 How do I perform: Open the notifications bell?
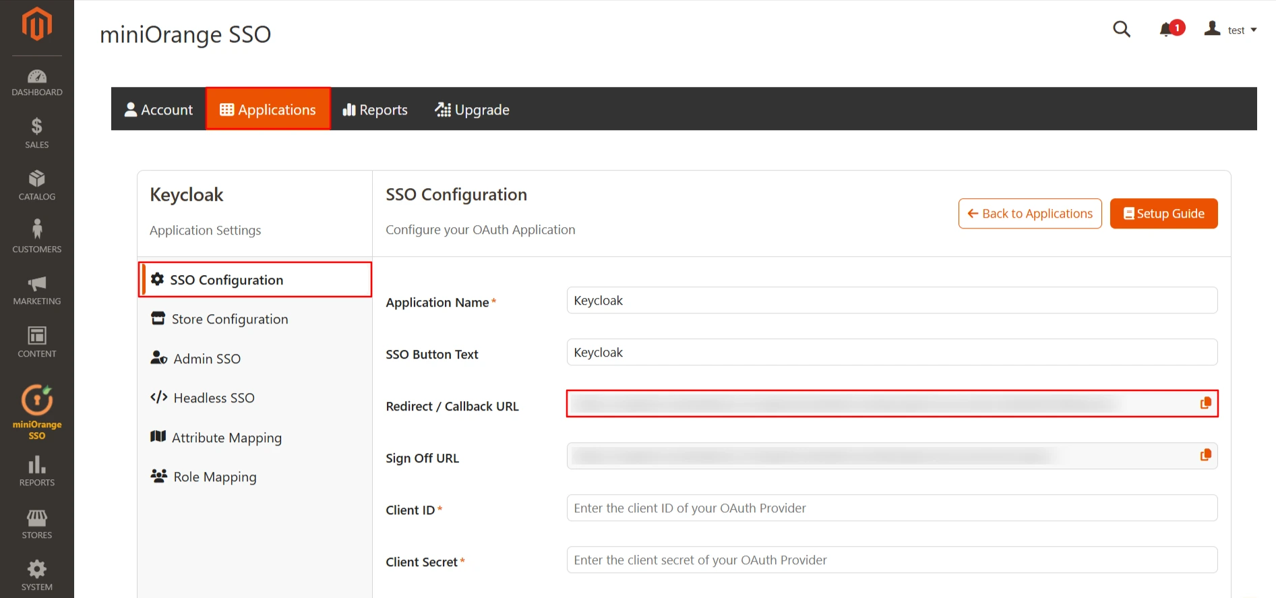(x=1172, y=29)
